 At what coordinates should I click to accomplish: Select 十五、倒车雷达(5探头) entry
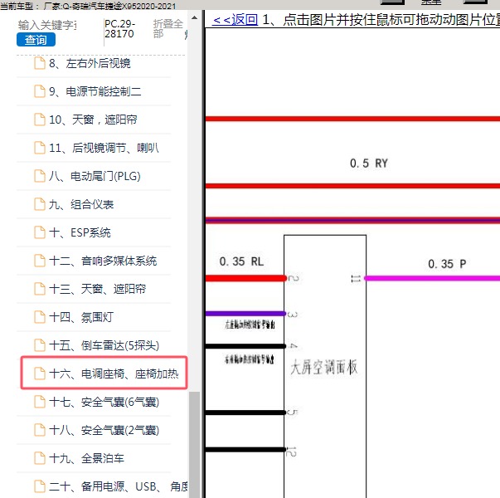(104, 345)
